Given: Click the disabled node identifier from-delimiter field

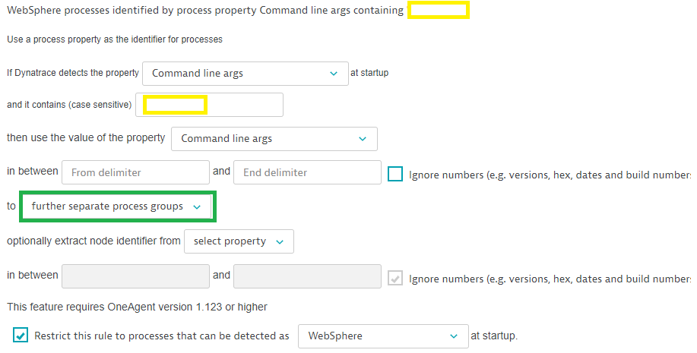Looking at the screenshot, I should [x=135, y=276].
